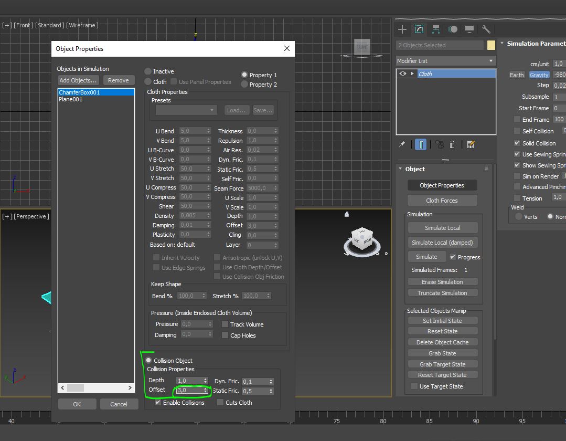Viewport: 566px width, 441px height.
Task: Click the Add Objects button
Action: (78, 80)
